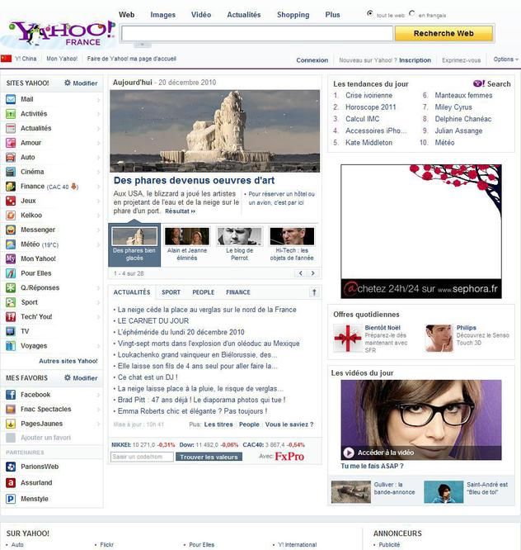Open the Pour Elles icon
This screenshot has width=521, height=550.
tap(11, 273)
